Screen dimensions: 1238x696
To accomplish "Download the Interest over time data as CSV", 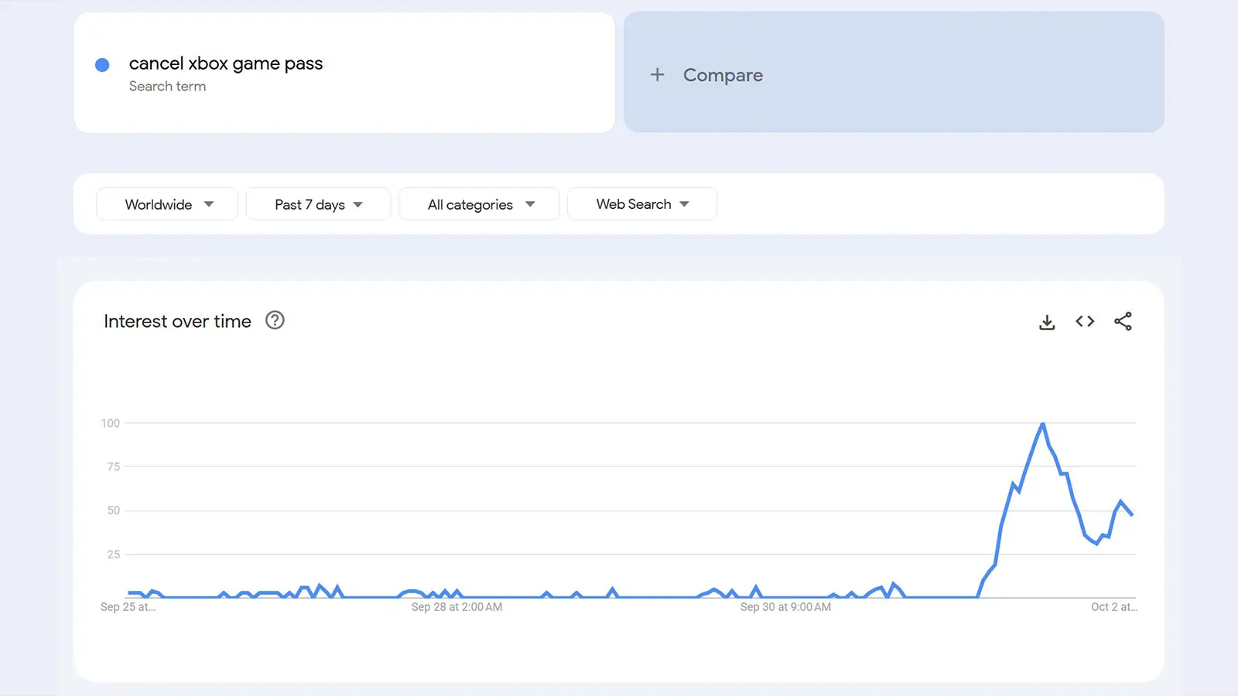I will [x=1046, y=321].
